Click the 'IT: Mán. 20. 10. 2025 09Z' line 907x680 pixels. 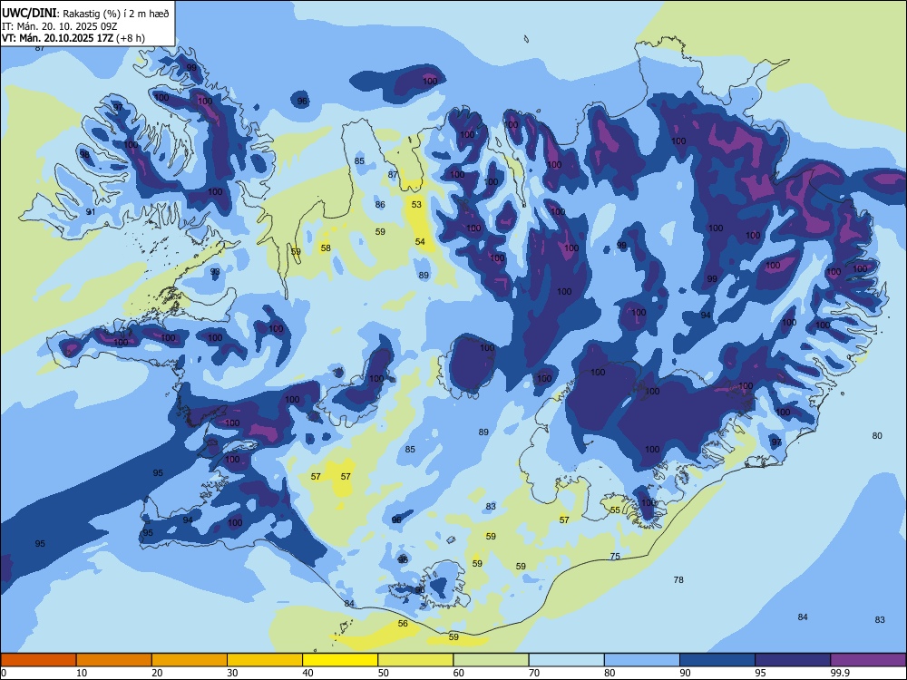[x=60, y=26]
